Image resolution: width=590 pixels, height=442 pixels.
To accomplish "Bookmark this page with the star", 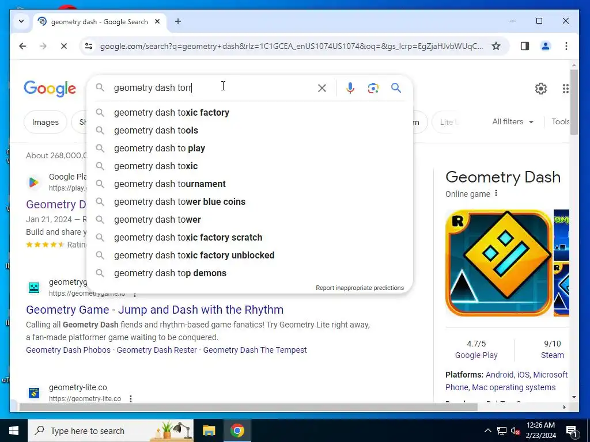I will 496,46.
